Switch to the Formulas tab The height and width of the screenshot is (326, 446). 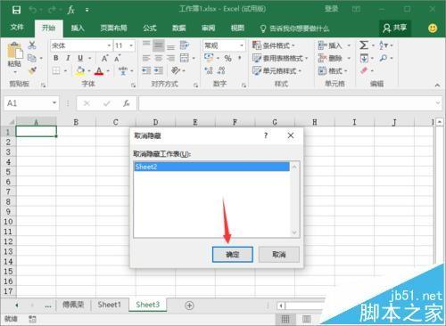(150, 29)
